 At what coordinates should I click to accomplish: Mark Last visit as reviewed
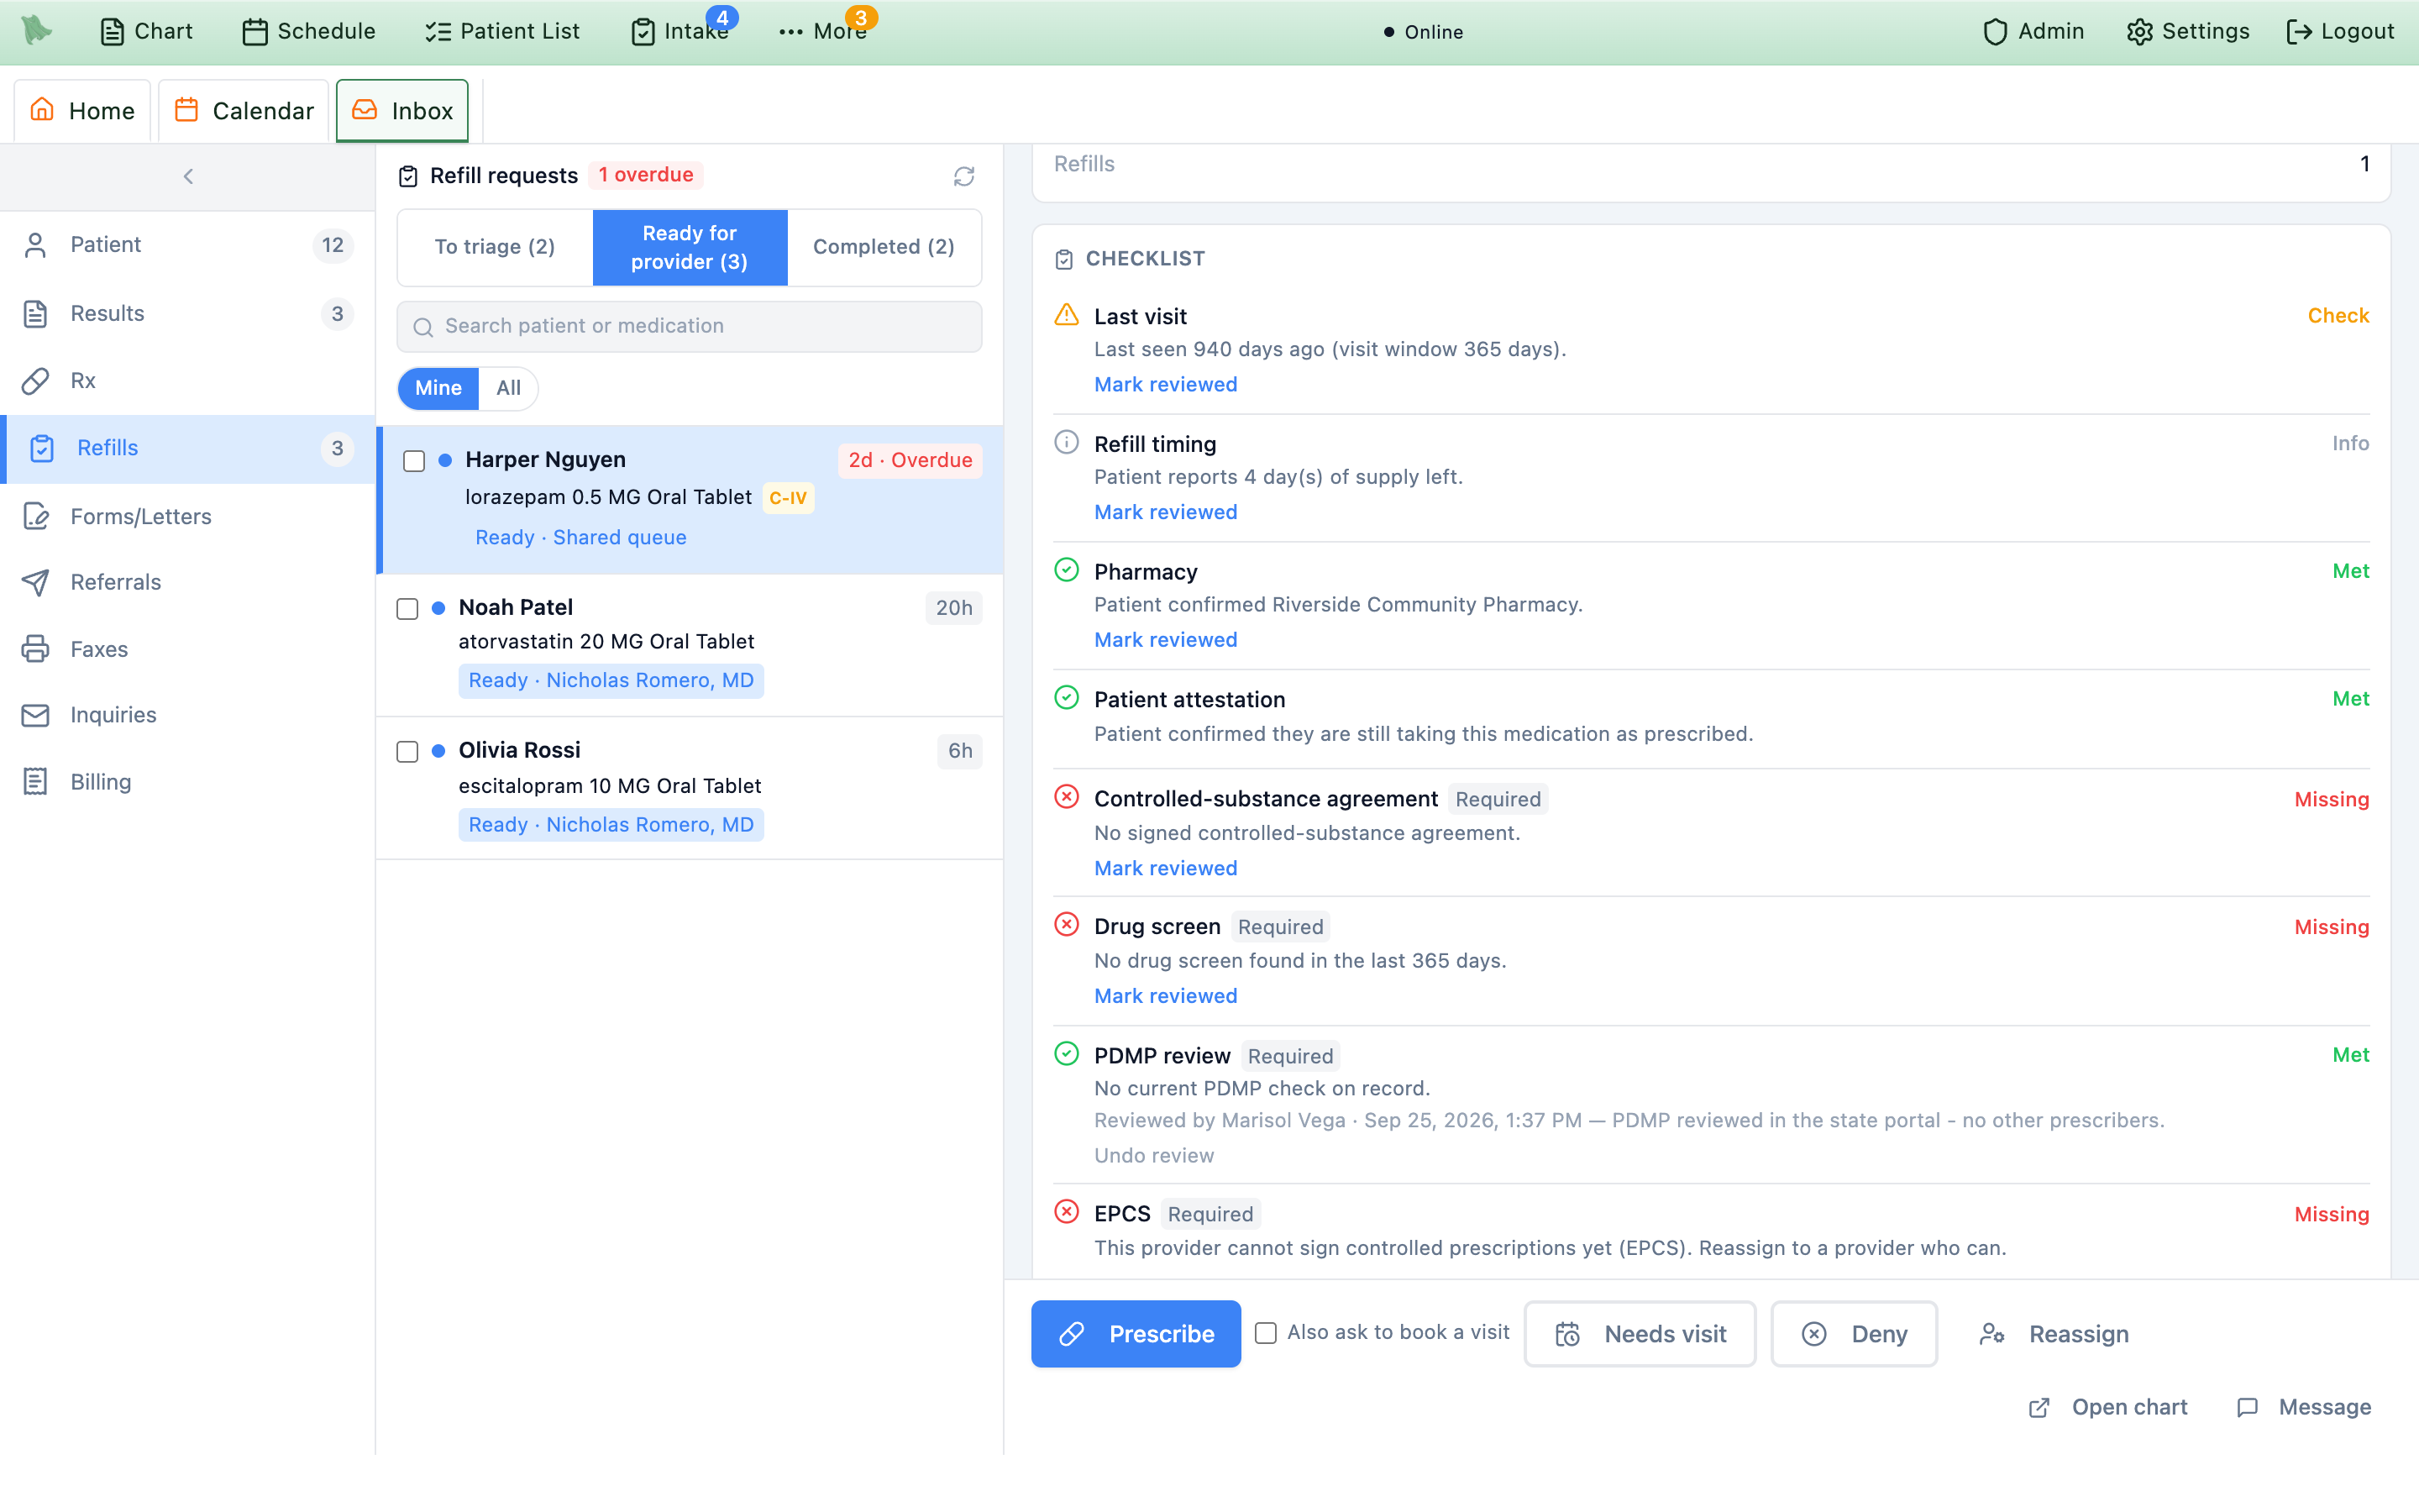tap(1166, 385)
